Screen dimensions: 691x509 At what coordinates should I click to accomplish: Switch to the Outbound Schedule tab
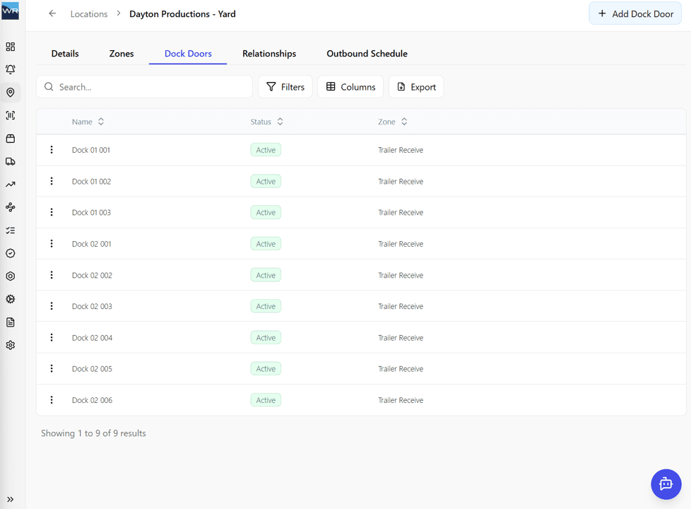pos(367,53)
